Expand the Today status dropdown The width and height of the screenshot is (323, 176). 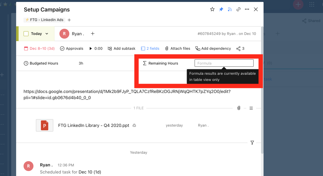(x=47, y=34)
